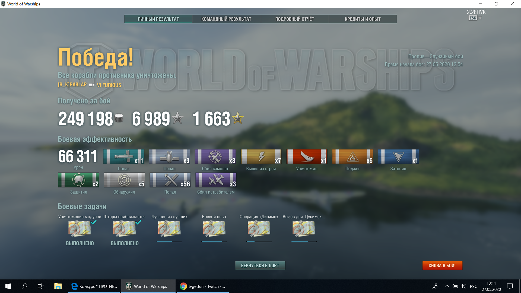Screen dimensions: 521x293
Task: Select the flooding ribbon x1
Action: point(398,157)
